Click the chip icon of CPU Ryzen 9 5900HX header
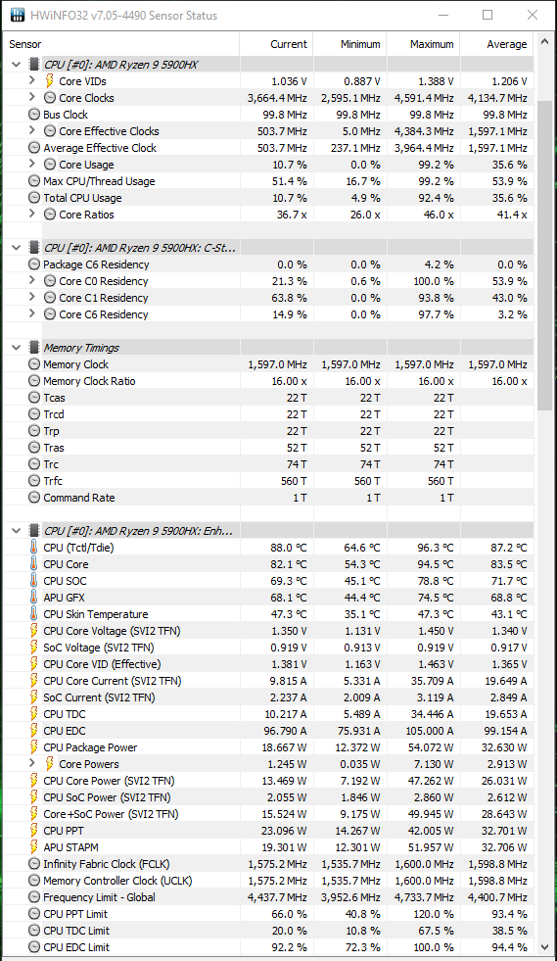Screen dimensions: 557x961 [x=34, y=65]
